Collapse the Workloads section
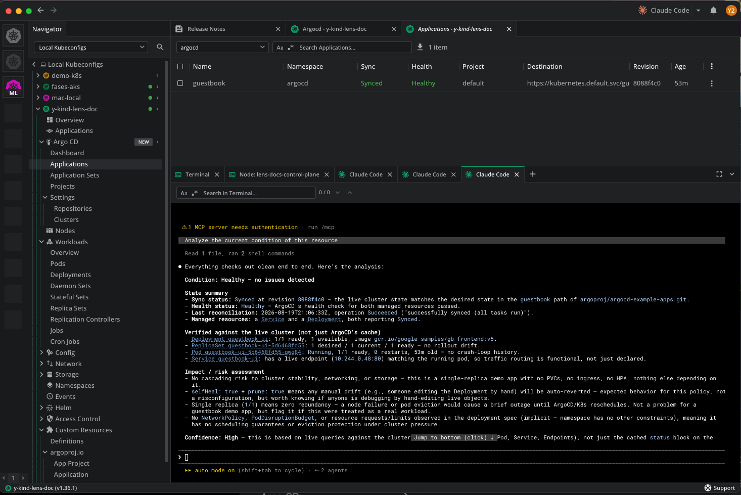741x495 pixels. coord(41,242)
